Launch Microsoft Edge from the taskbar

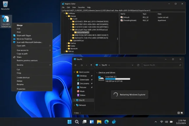(107, 122)
